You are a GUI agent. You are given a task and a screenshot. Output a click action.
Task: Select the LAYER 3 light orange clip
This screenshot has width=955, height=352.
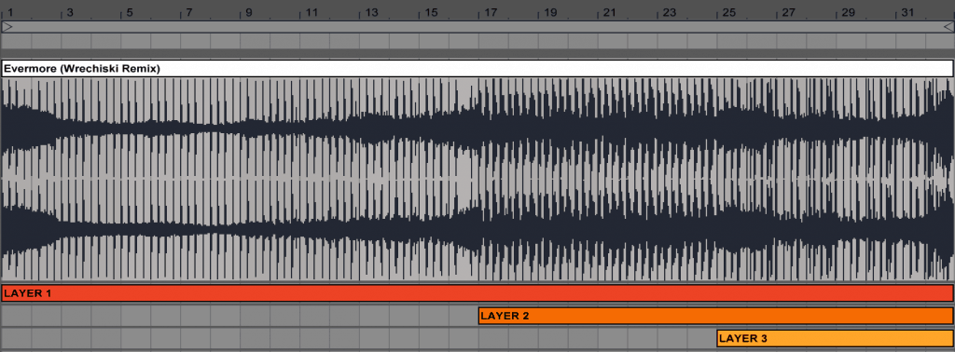[x=836, y=338]
